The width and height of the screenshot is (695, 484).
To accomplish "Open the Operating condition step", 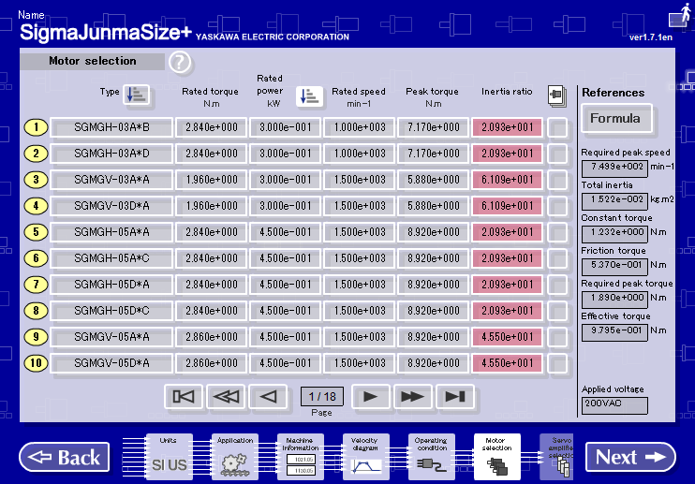I will (432, 457).
